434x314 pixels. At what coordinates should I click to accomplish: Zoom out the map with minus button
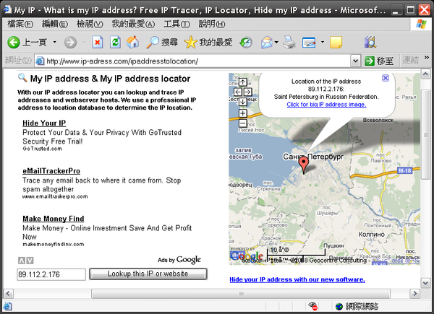click(x=243, y=123)
